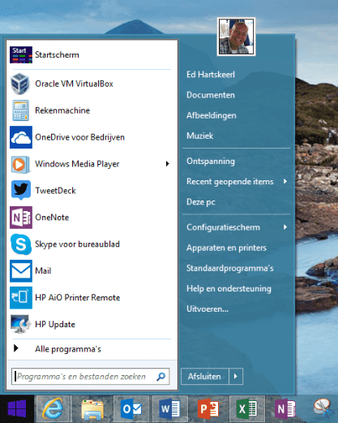This screenshot has width=338, height=423.
Task: Open Skype voor bureaublad icon
Action: 21,244
